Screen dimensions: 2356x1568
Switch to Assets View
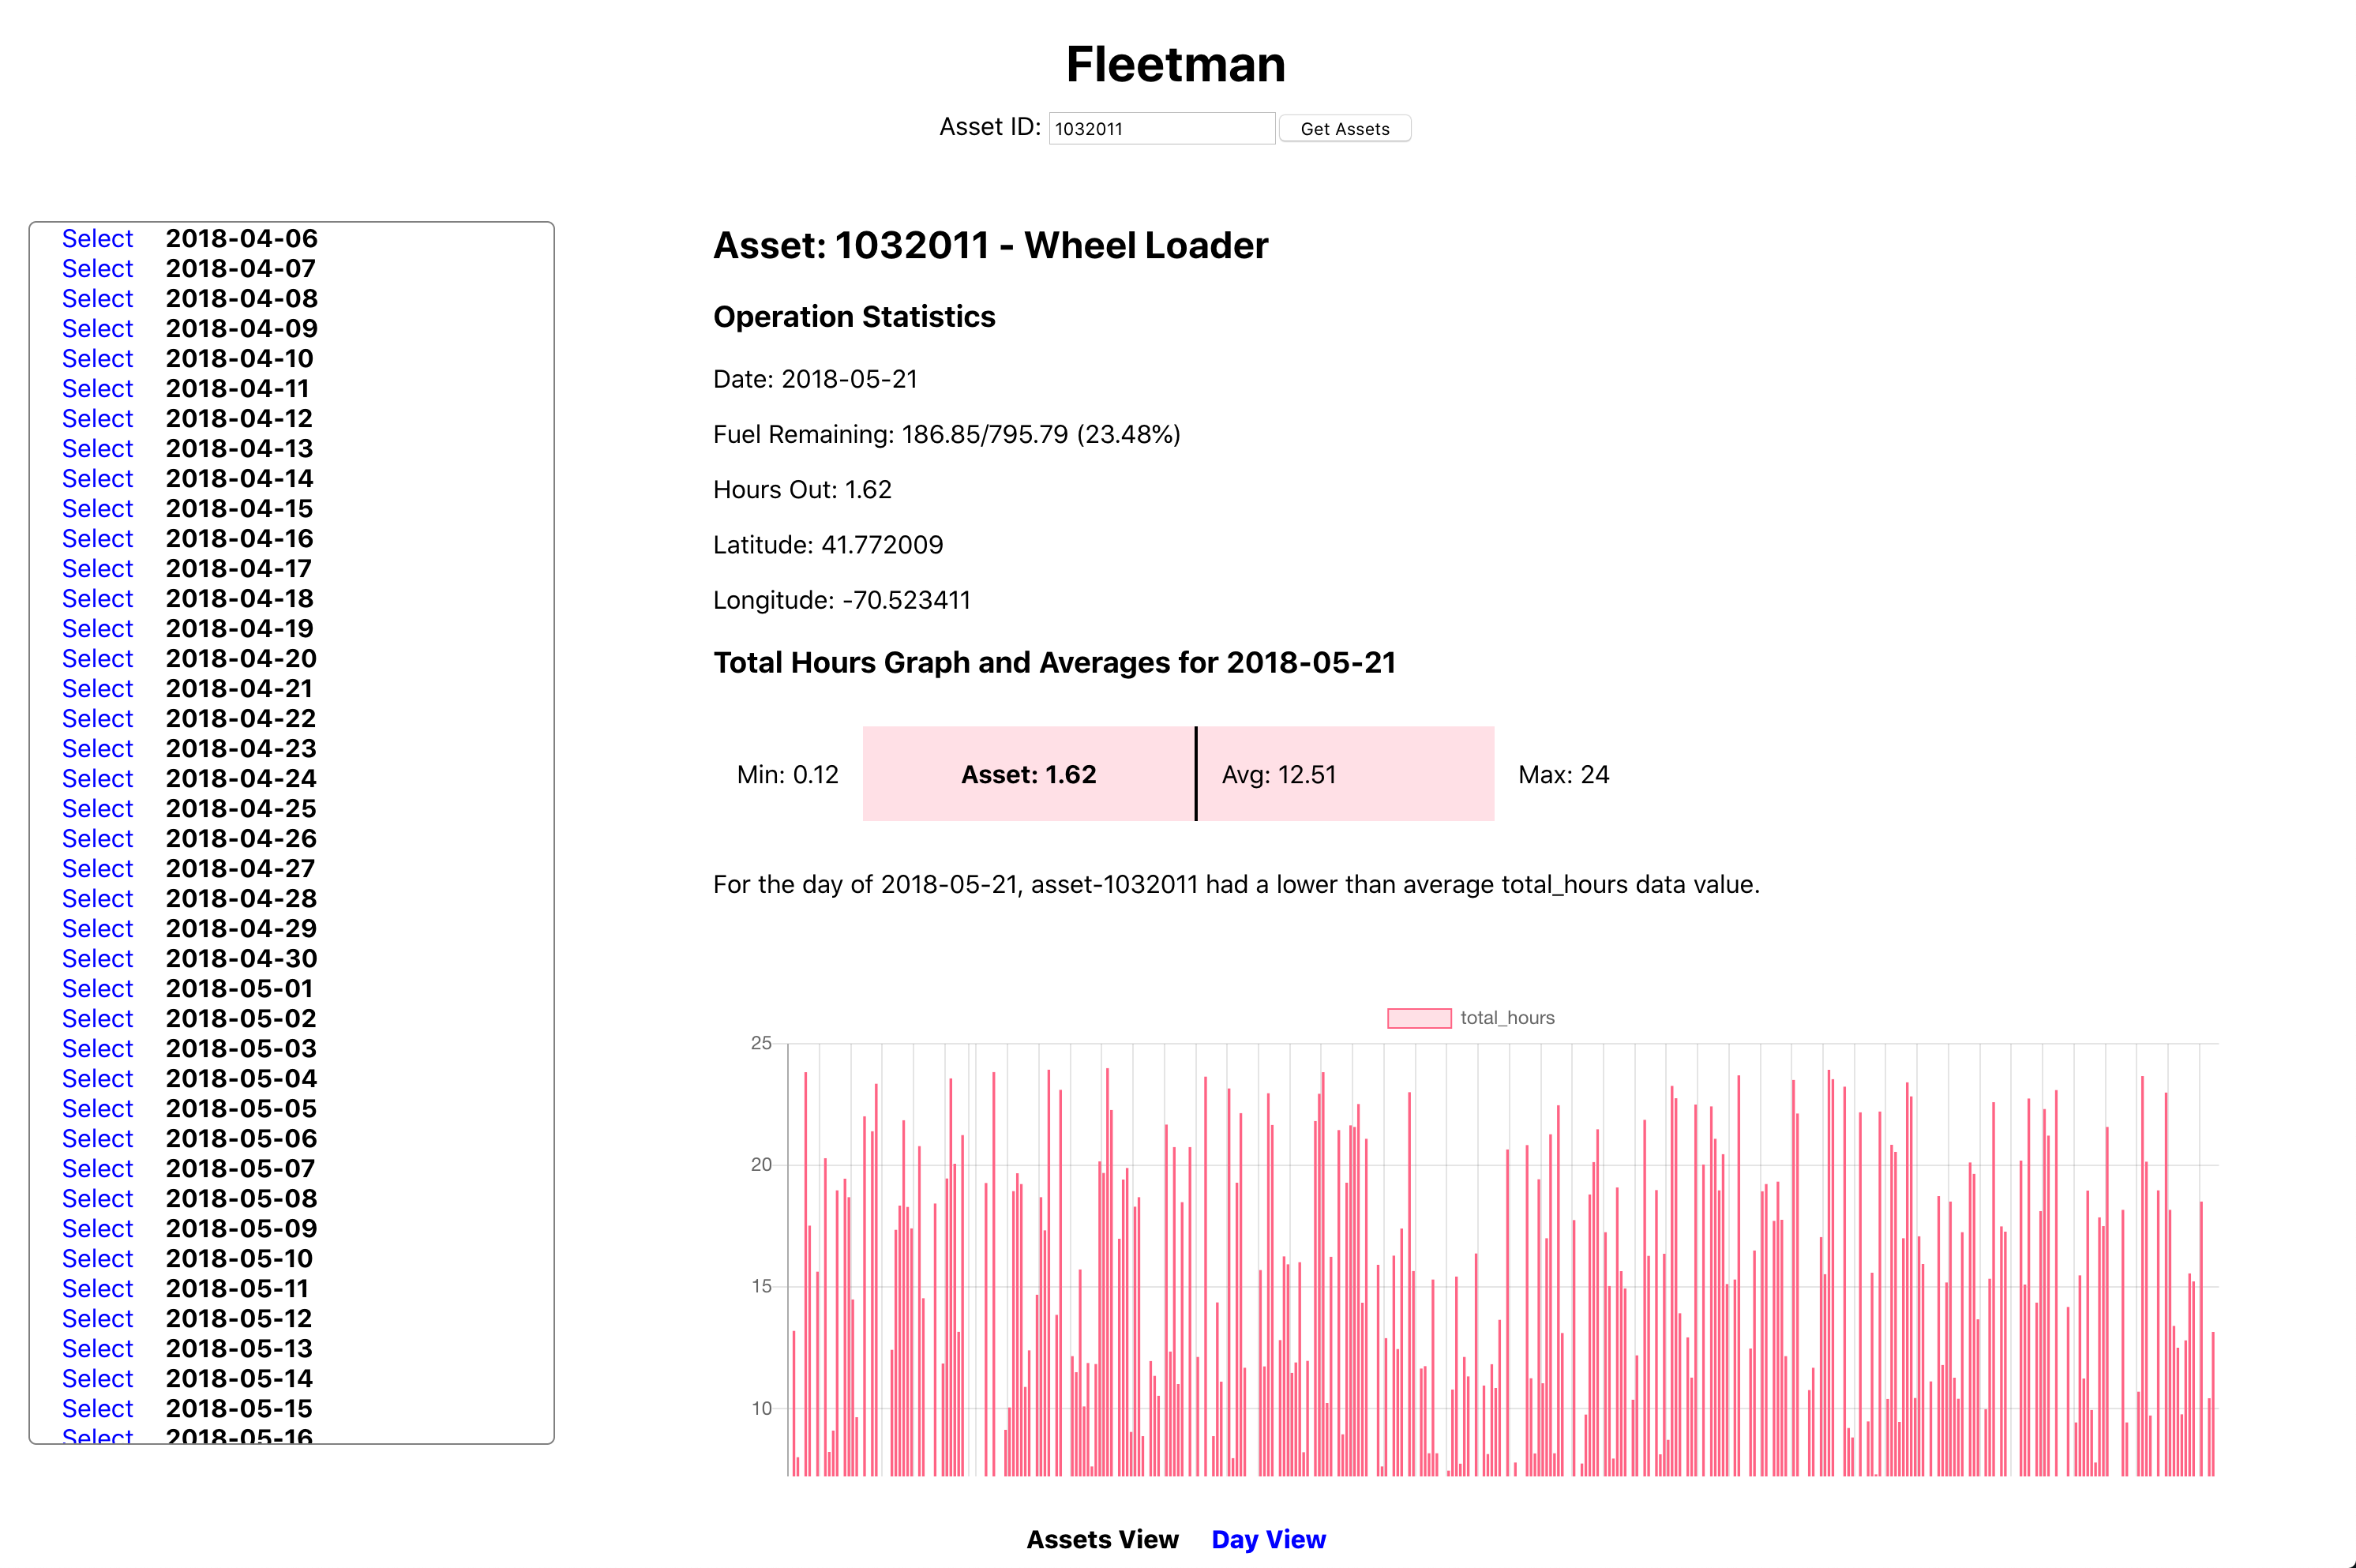point(1102,1539)
